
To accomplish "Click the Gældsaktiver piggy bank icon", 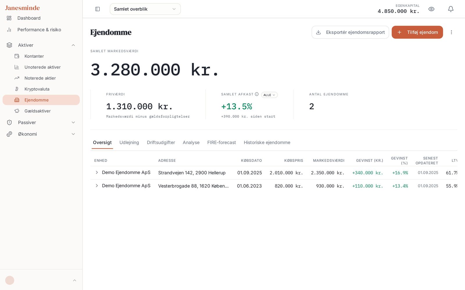I will click(x=17, y=111).
